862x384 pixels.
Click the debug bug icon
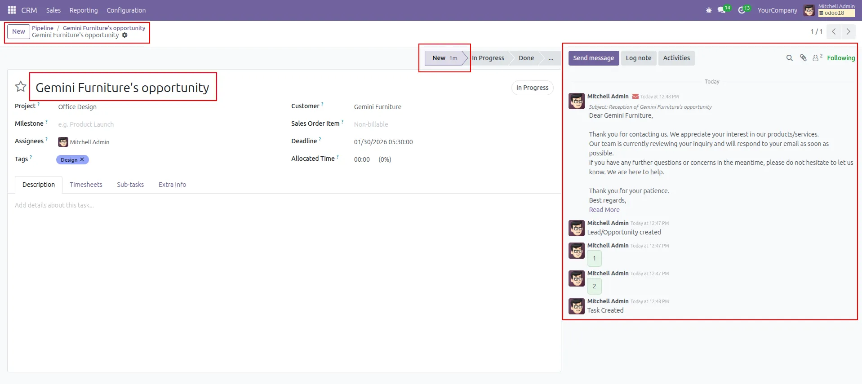click(709, 10)
